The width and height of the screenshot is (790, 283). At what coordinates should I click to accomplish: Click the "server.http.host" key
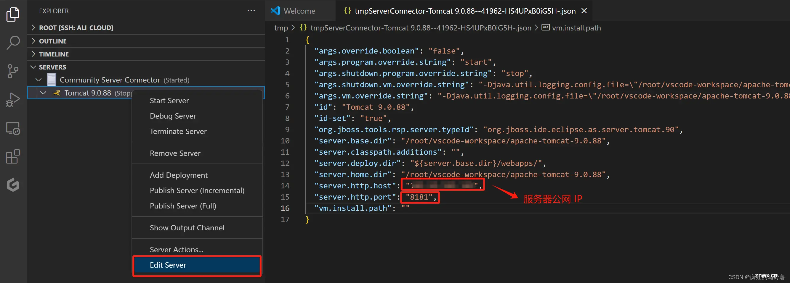pyautogui.click(x=356, y=186)
